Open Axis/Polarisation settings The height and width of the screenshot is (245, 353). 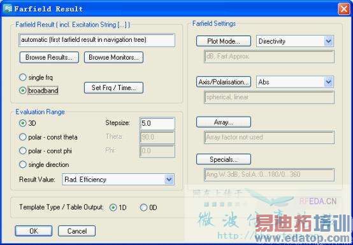[x=224, y=82]
